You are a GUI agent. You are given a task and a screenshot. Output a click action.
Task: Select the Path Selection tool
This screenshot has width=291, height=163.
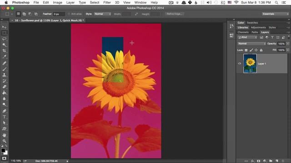4,123
